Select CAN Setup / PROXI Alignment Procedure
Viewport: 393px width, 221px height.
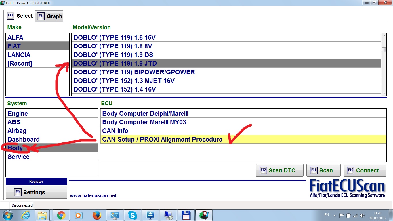point(162,140)
